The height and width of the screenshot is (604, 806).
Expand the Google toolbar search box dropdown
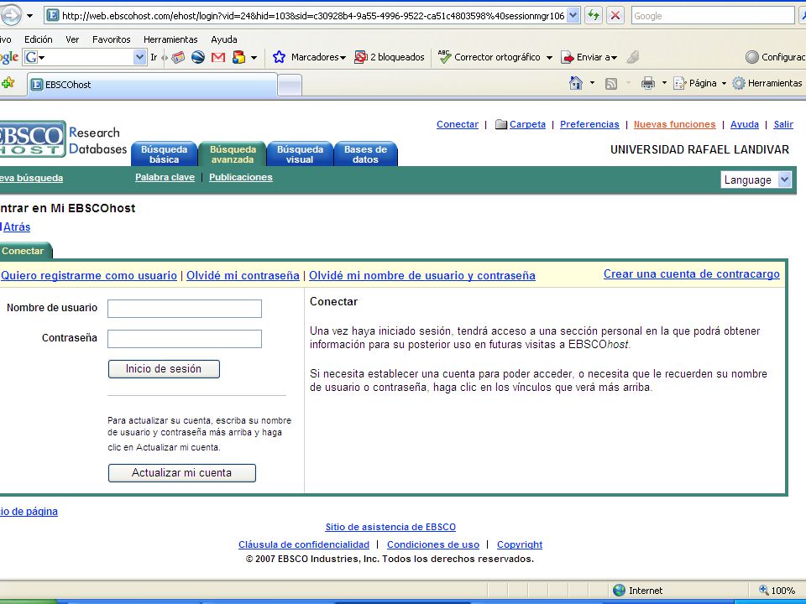(x=140, y=57)
